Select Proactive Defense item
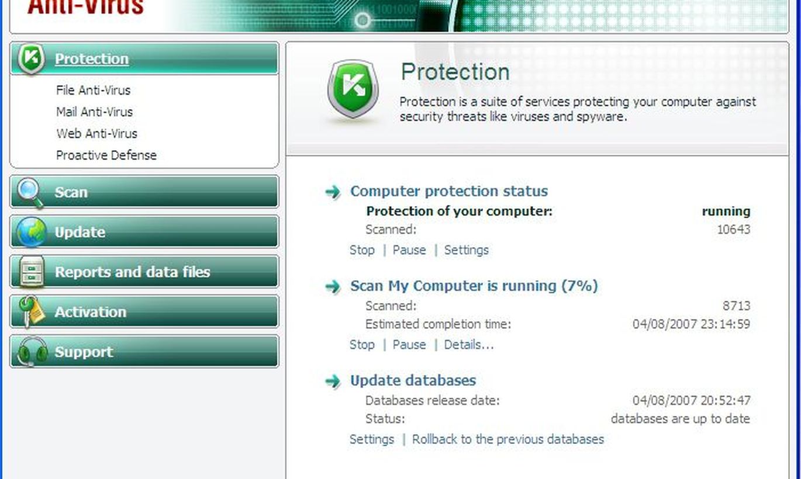The height and width of the screenshot is (479, 801). (106, 155)
